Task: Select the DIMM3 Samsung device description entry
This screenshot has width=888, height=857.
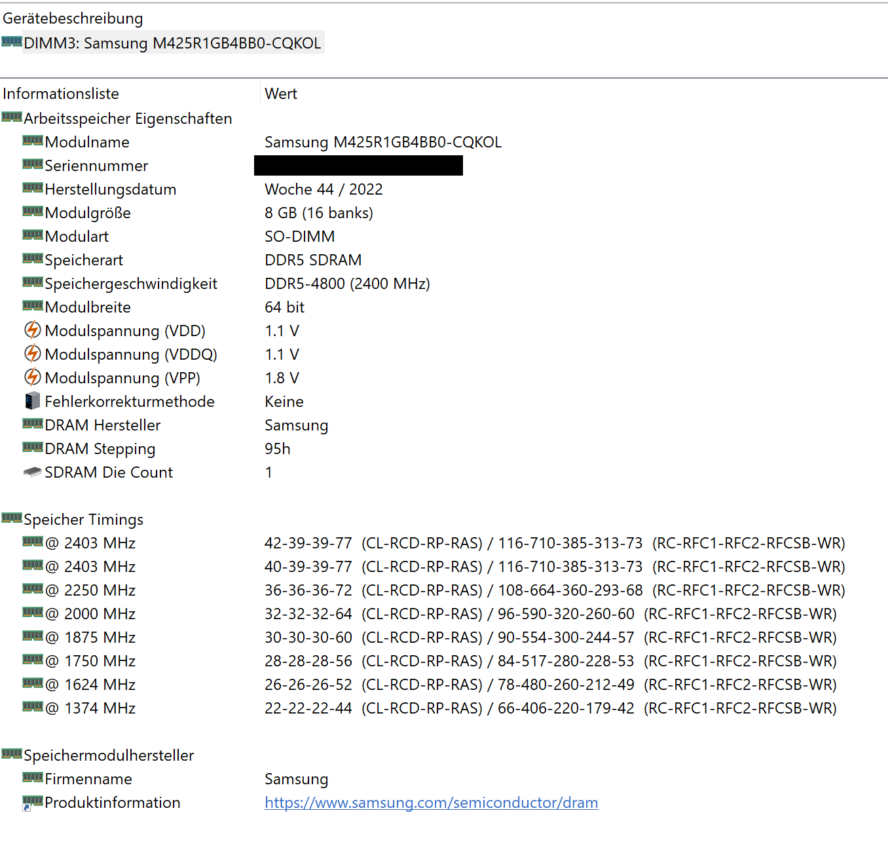Action: [172, 43]
